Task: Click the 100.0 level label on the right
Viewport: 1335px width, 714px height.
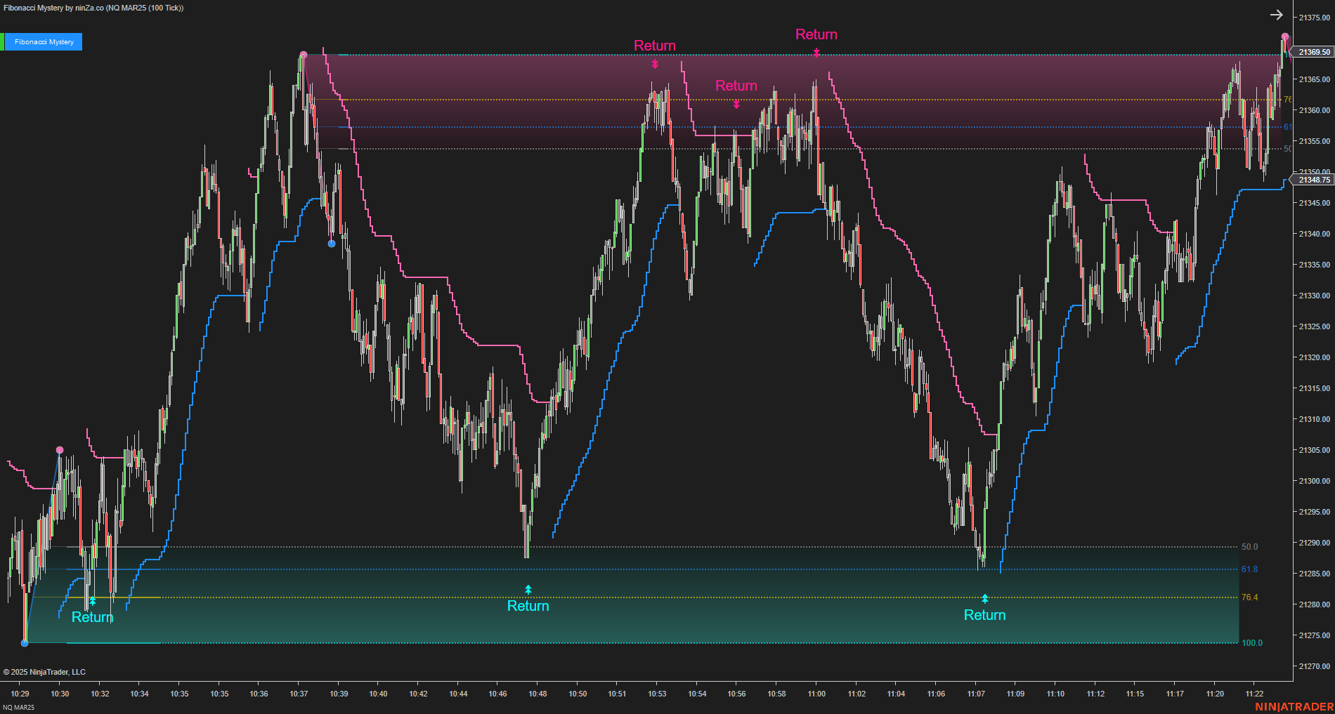Action: click(x=1251, y=642)
